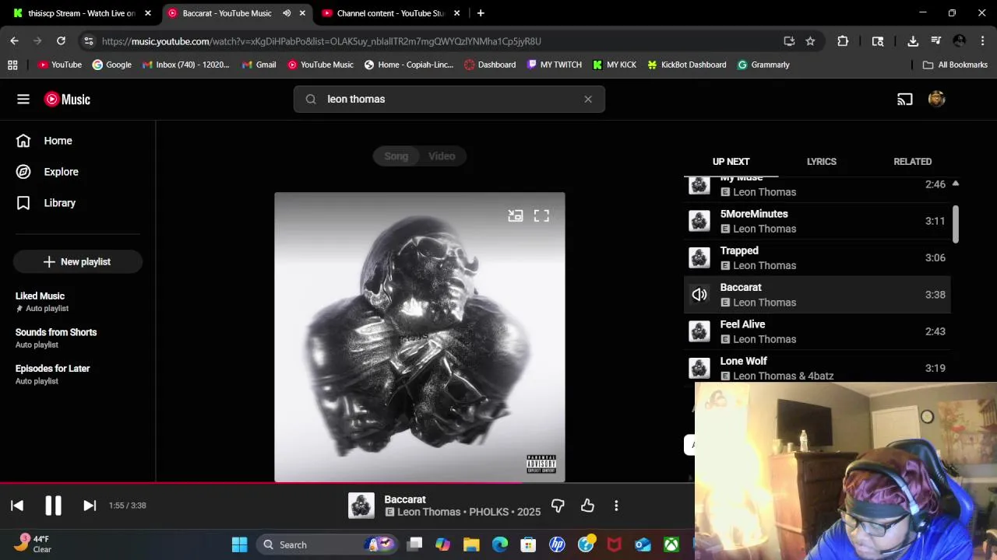Bookmark this page with the star
Viewport: 997px width, 560px height.
(810, 41)
